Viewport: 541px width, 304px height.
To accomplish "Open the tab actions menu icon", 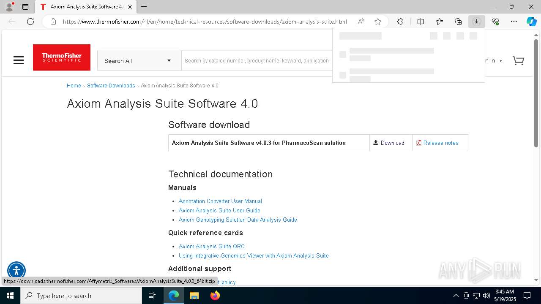I will [25, 7].
